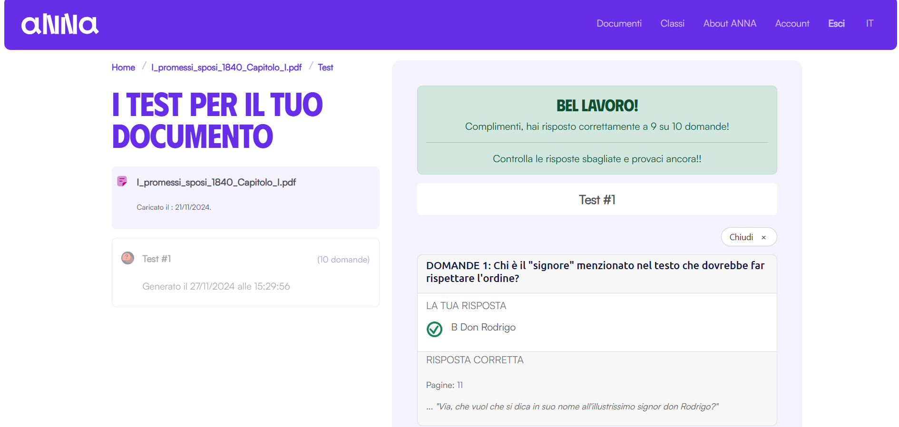Click the green checkmark beside B Don Rodrigo

tap(434, 329)
